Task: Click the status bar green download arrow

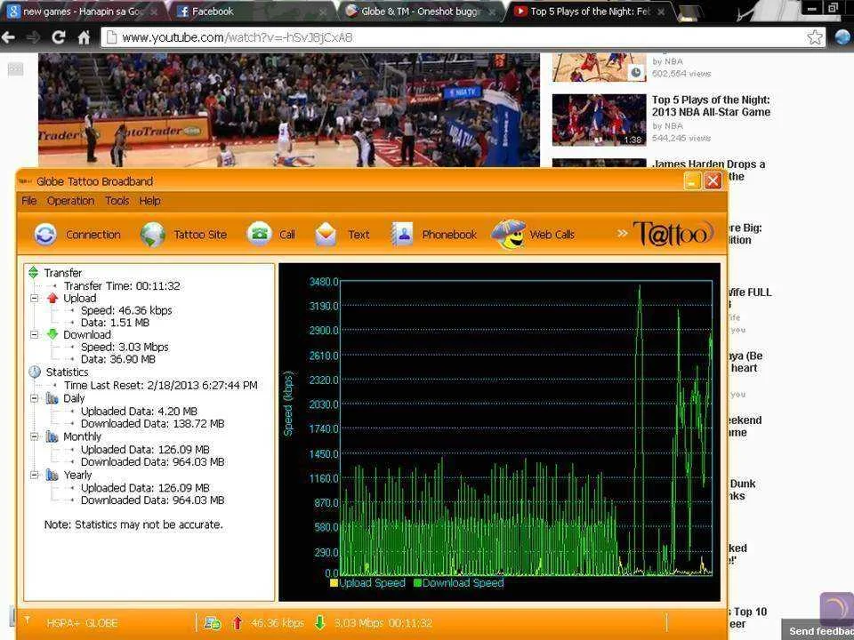Action: pyautogui.click(x=319, y=623)
